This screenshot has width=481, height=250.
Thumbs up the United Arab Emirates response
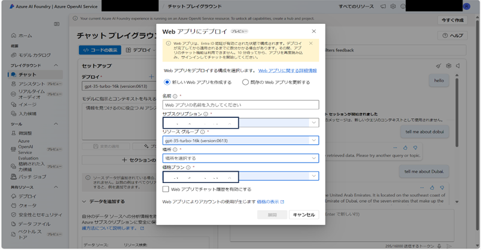tap(432, 187)
